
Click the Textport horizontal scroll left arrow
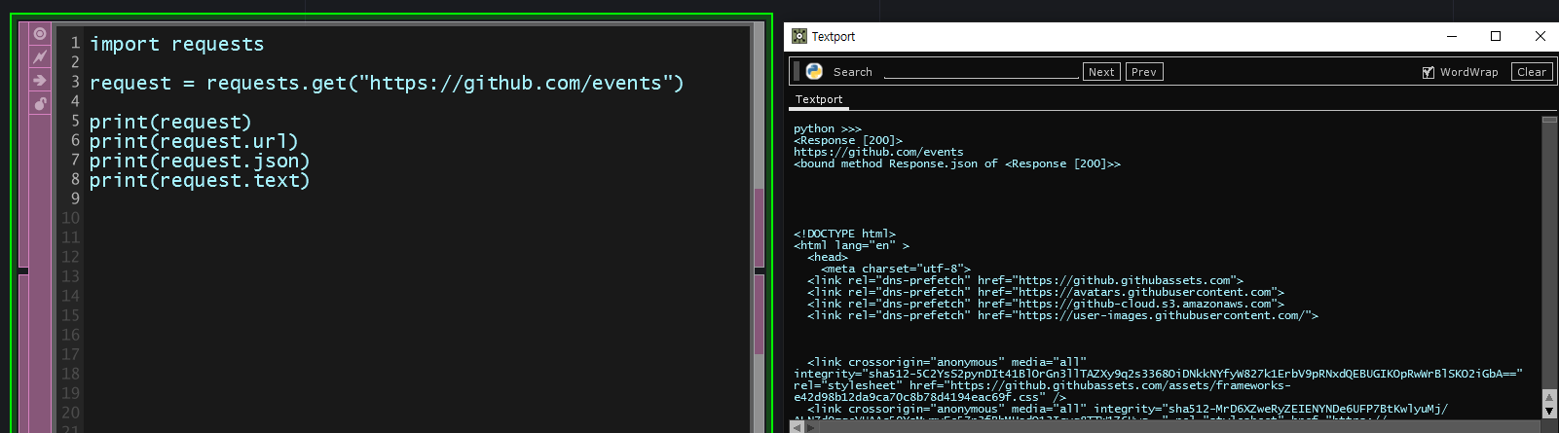click(797, 427)
